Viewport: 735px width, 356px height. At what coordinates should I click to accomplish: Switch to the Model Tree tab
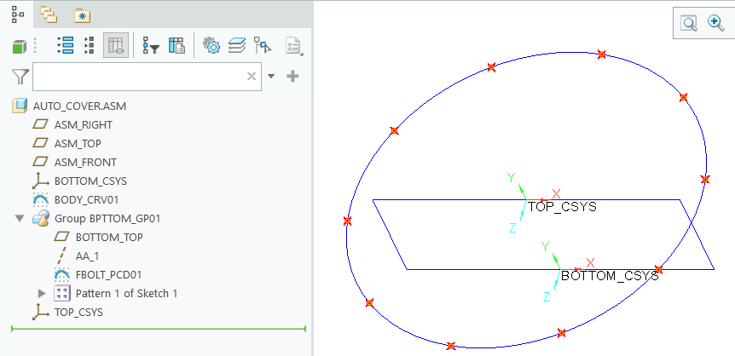click(x=17, y=14)
